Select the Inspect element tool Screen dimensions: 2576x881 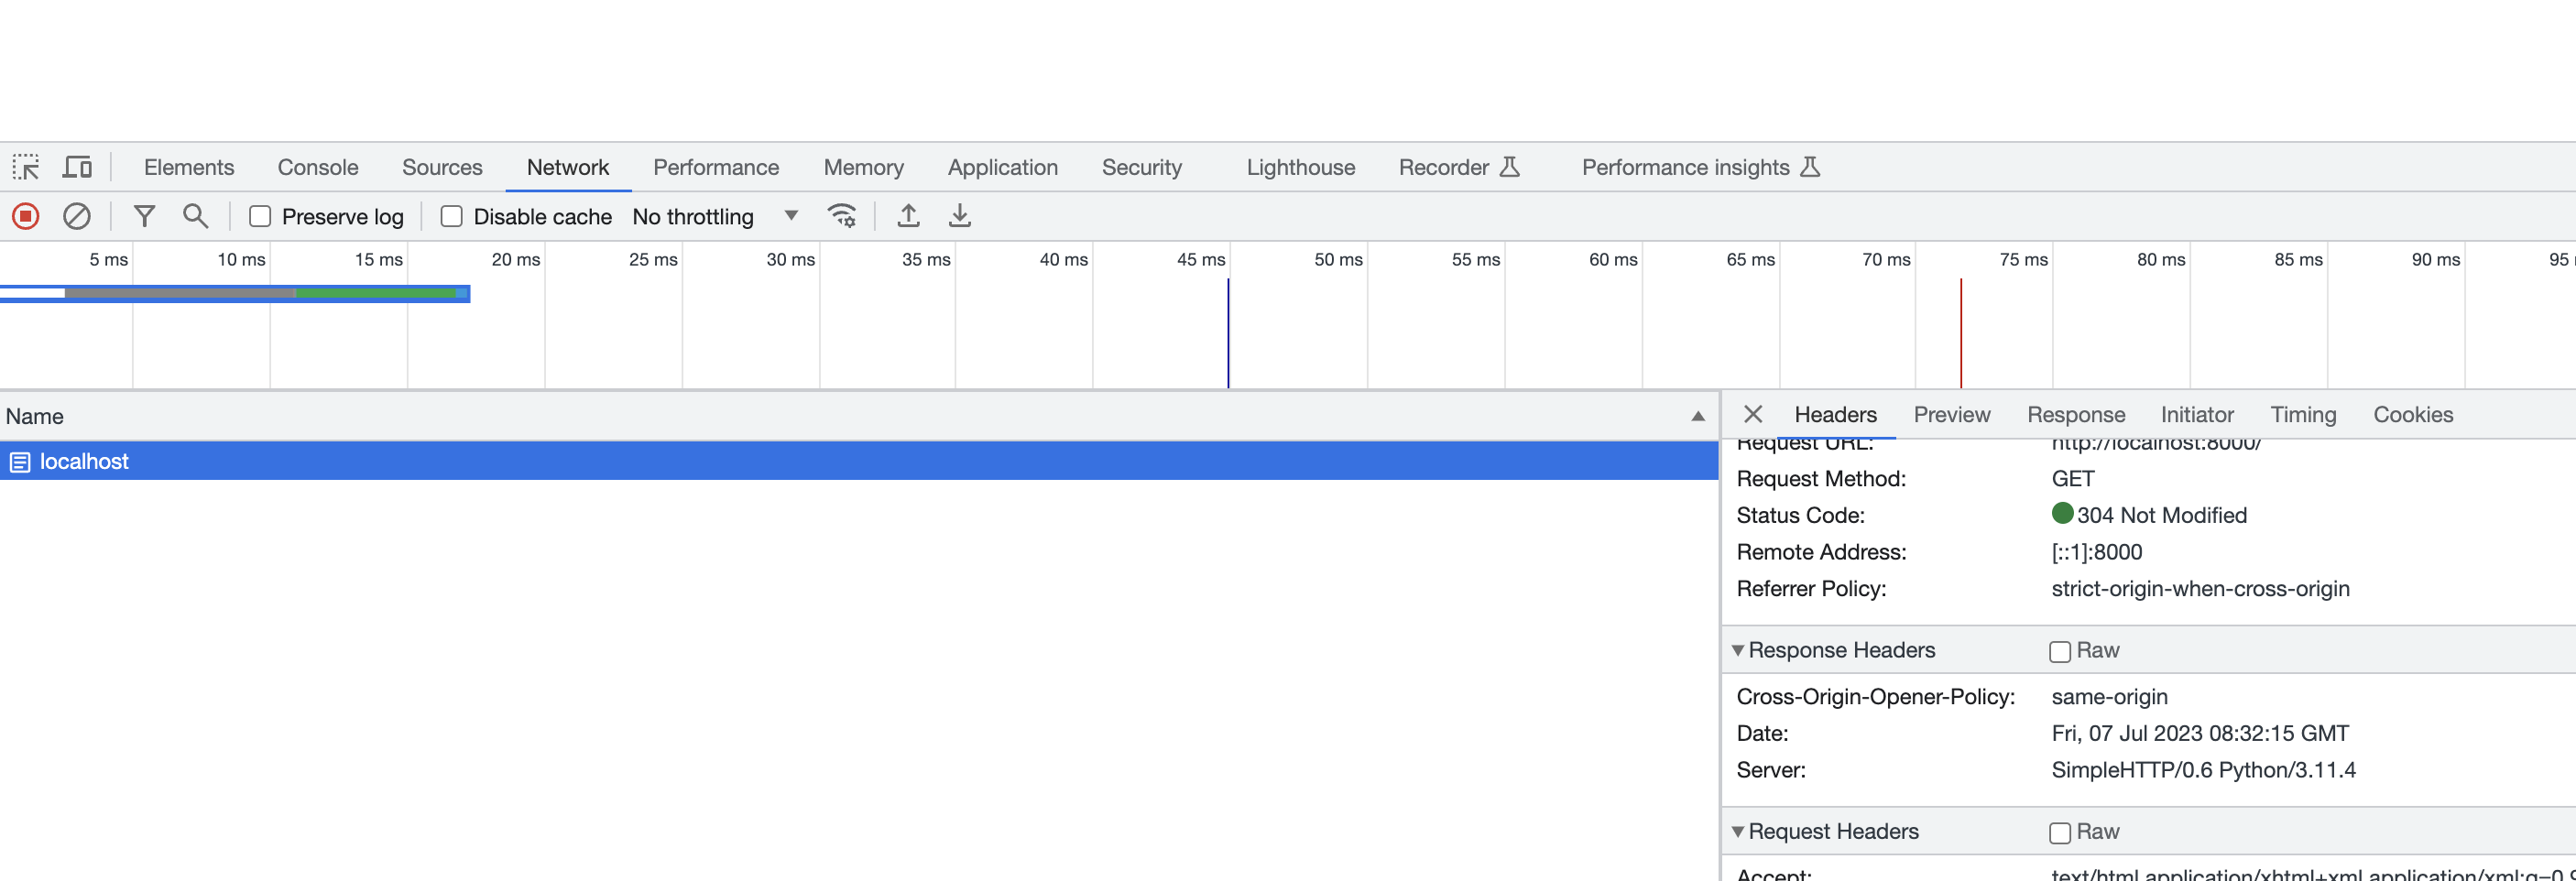click(x=27, y=166)
